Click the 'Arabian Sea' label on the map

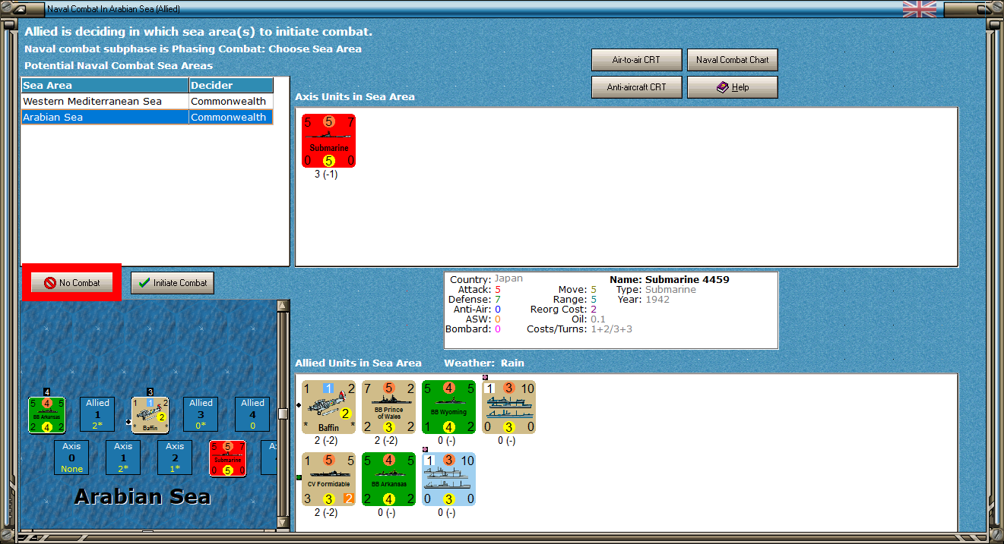click(143, 497)
